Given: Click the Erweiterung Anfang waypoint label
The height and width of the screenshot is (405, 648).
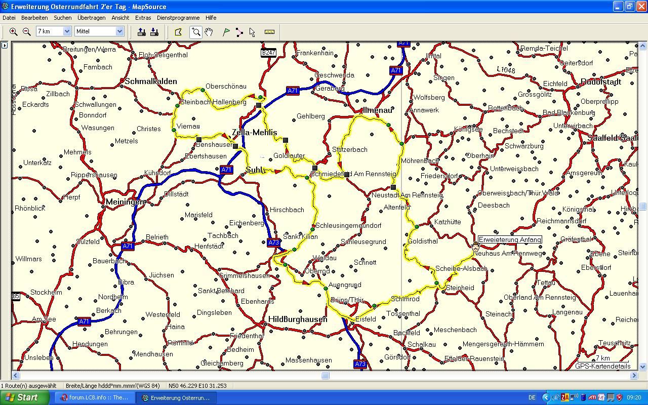Looking at the screenshot, I should click(x=510, y=239).
